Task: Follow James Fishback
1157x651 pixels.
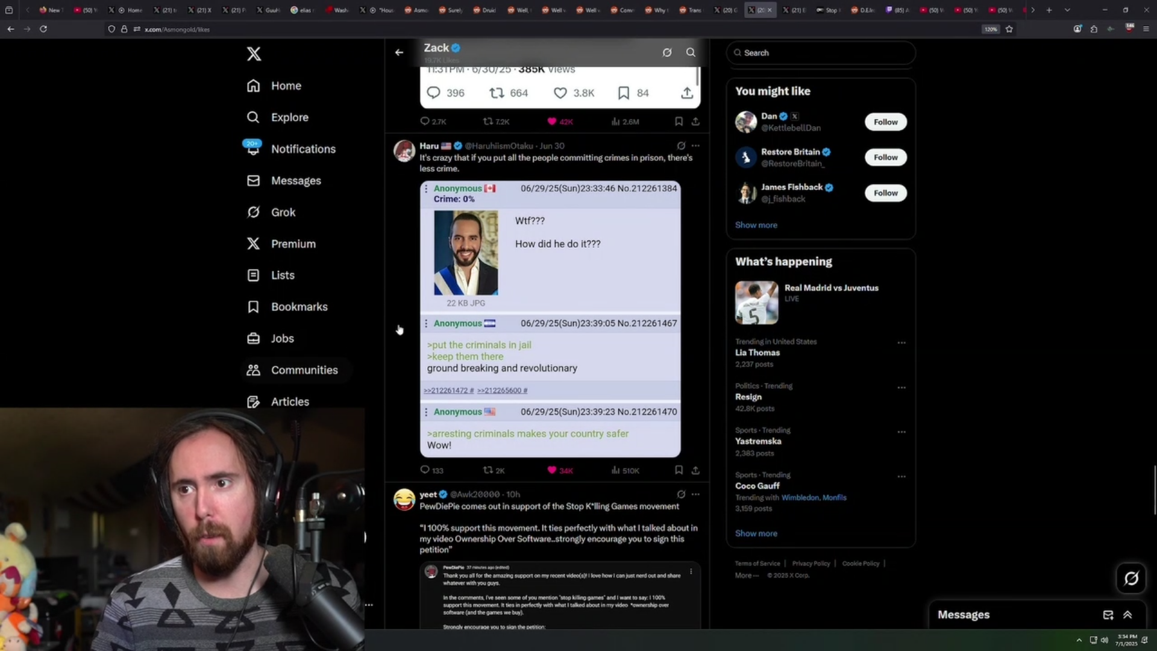Action: click(x=885, y=193)
